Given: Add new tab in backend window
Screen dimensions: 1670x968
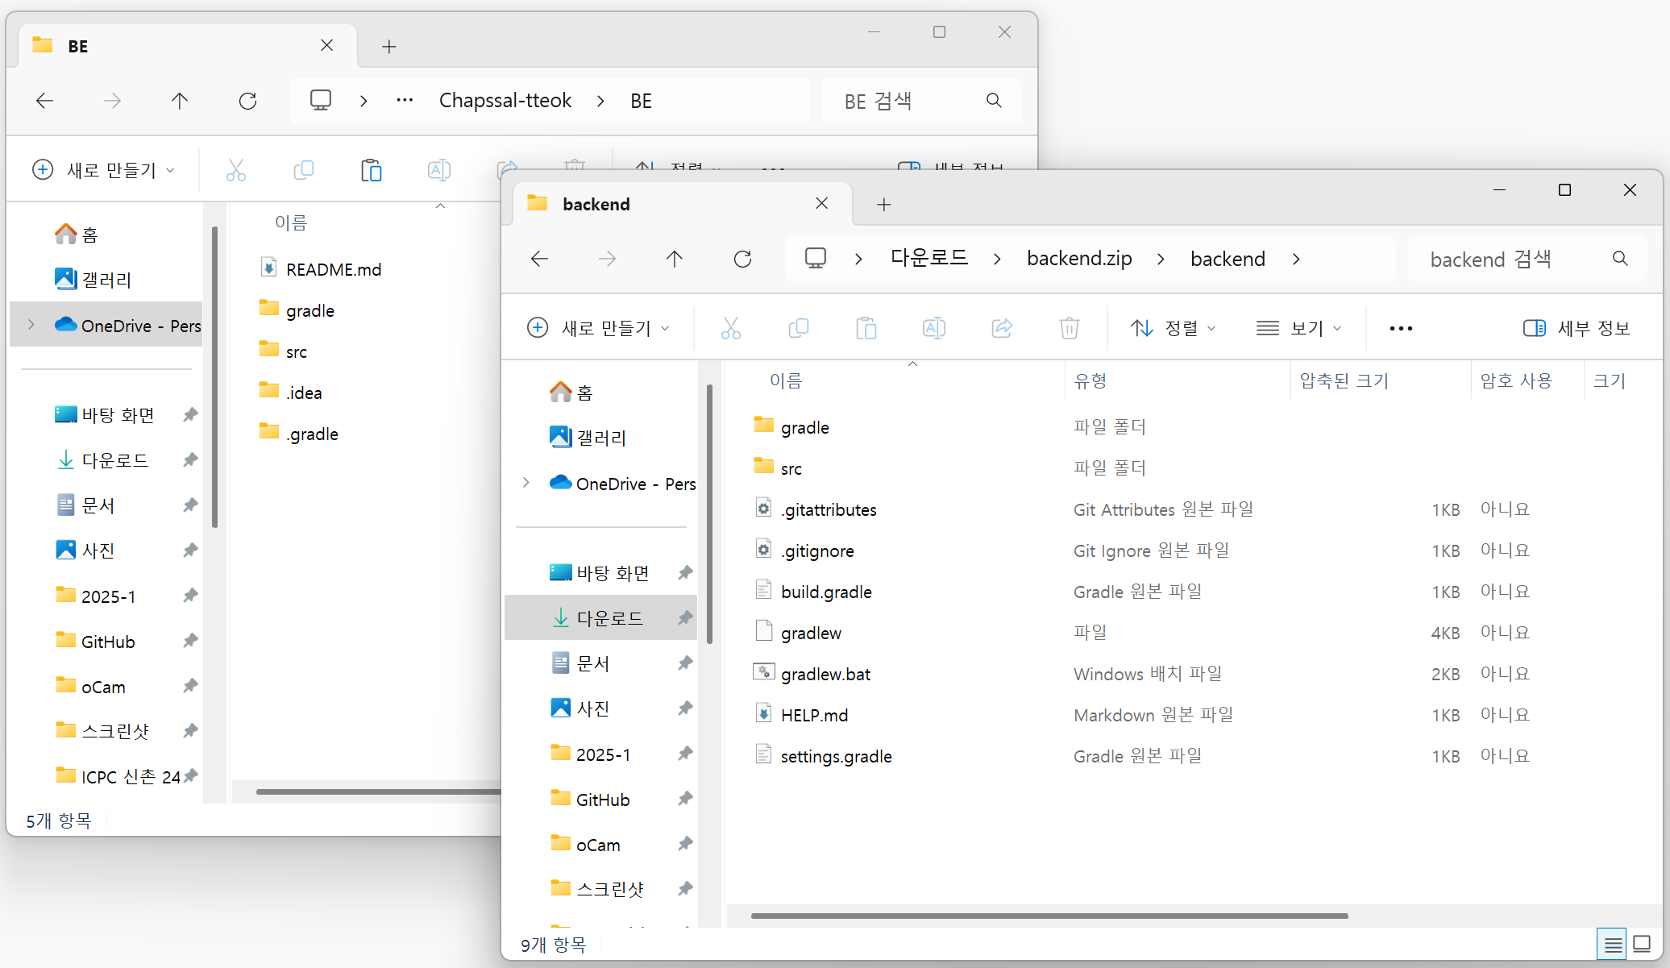Looking at the screenshot, I should point(883,205).
